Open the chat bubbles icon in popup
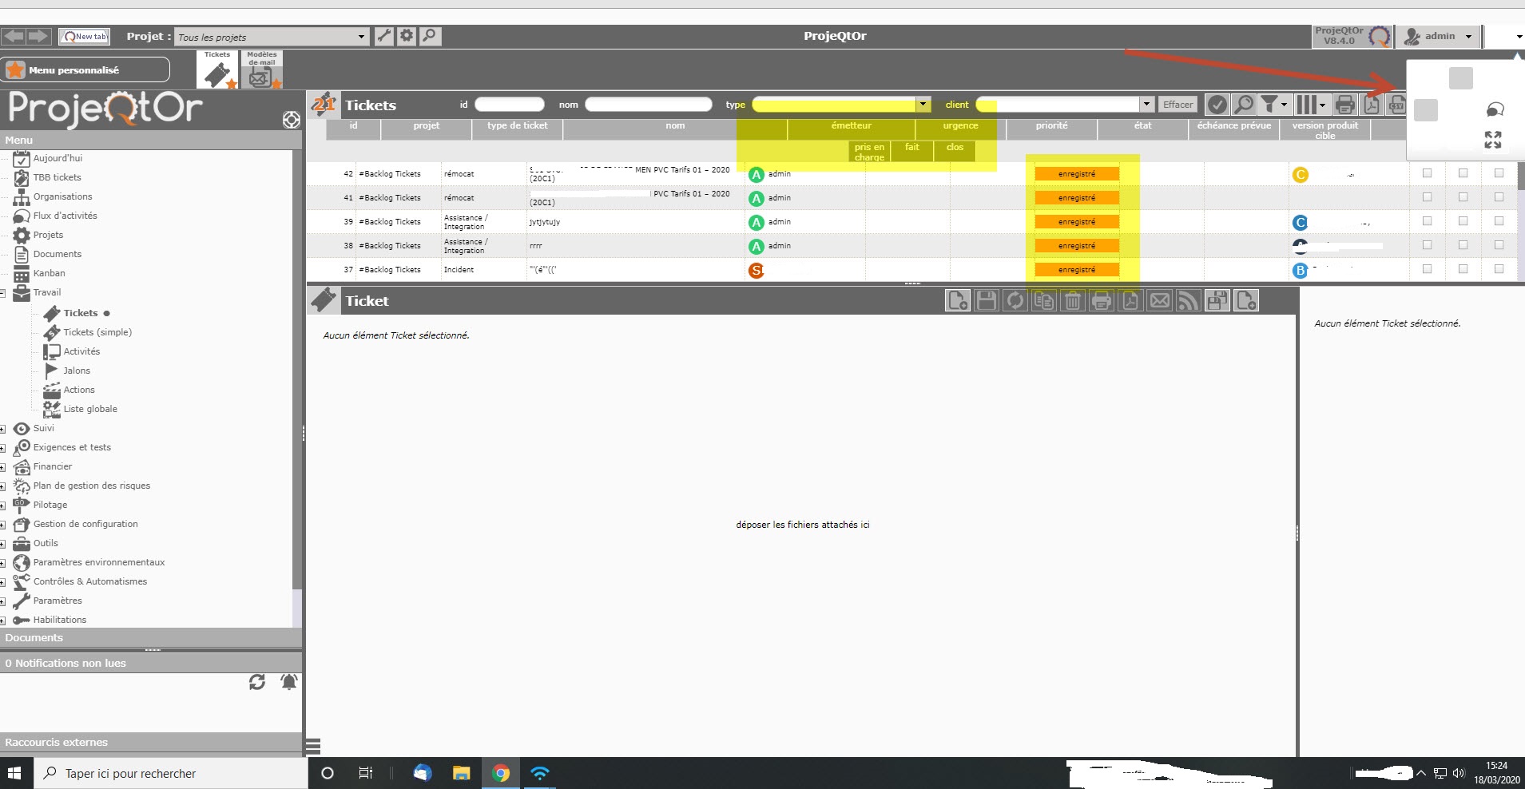Screen dimensions: 1525x789 [1495, 110]
